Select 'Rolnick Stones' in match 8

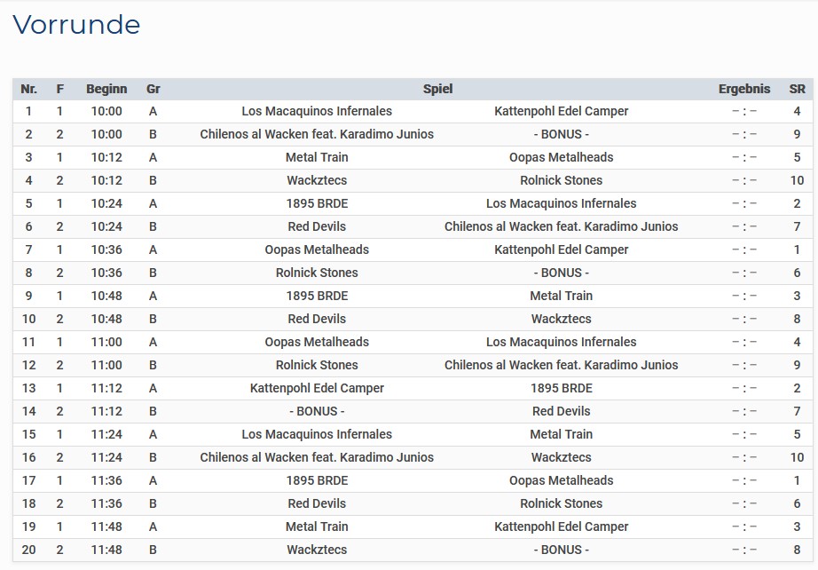point(317,273)
